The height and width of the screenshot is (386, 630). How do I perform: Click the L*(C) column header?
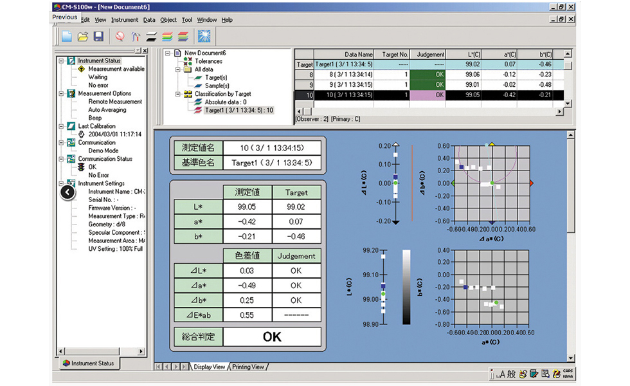[464, 54]
